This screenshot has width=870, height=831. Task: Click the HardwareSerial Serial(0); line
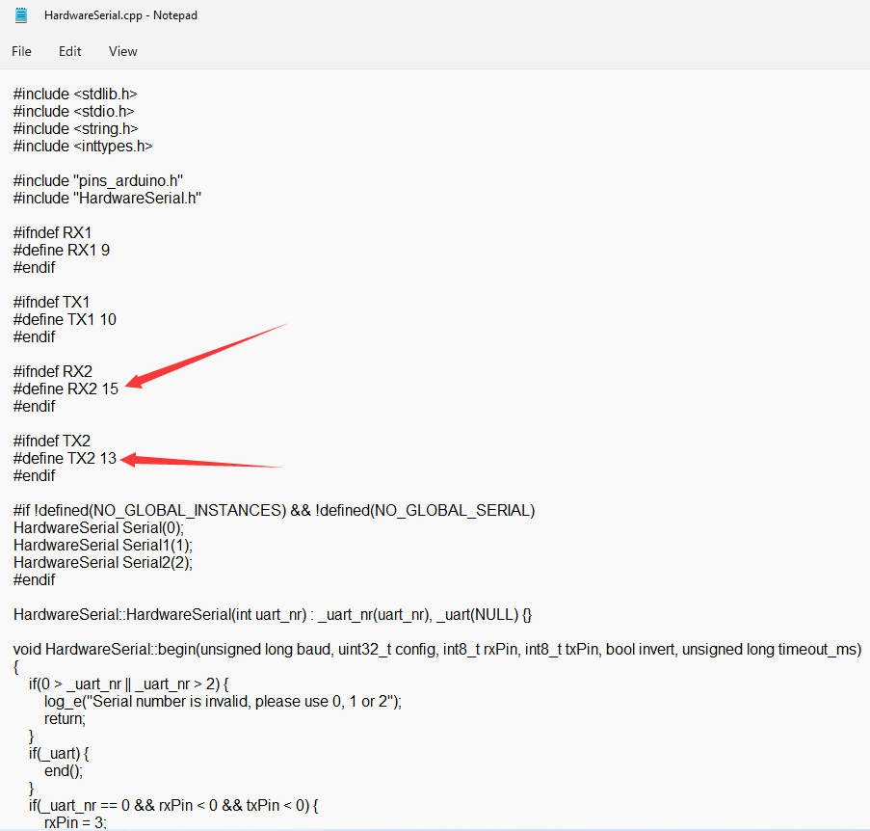coord(98,528)
